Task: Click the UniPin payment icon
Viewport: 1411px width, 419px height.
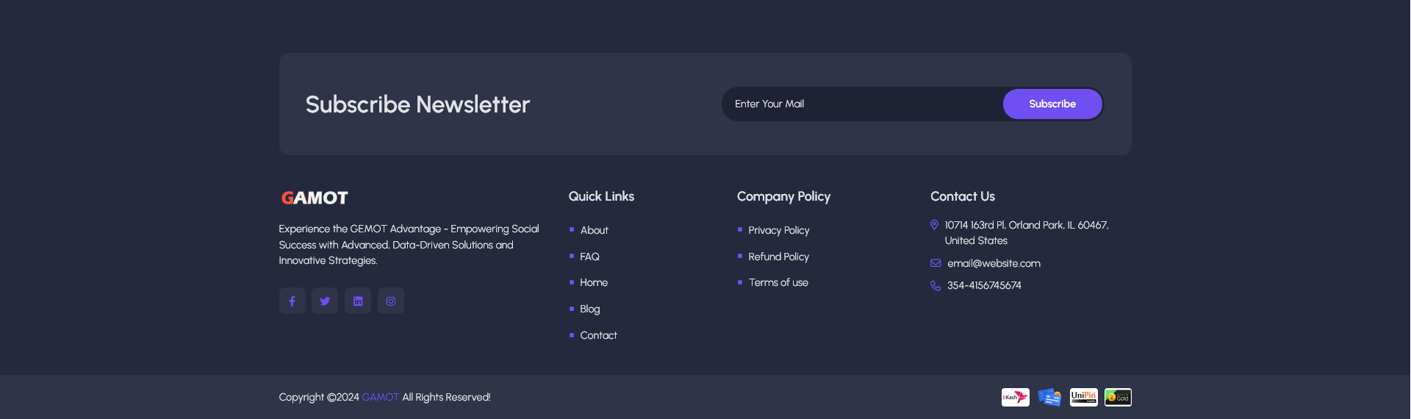Action: [1083, 397]
